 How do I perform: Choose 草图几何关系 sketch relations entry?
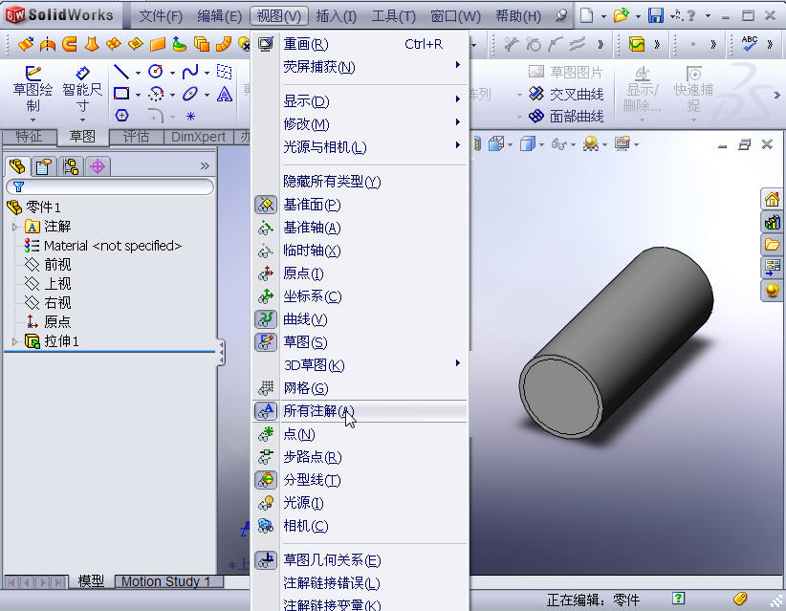click(x=360, y=560)
